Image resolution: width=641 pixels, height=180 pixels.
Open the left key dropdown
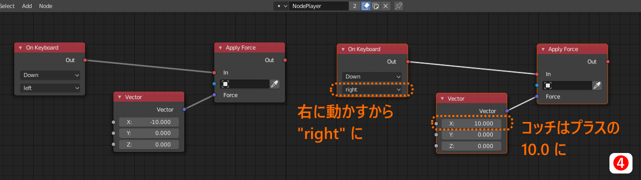50,88
